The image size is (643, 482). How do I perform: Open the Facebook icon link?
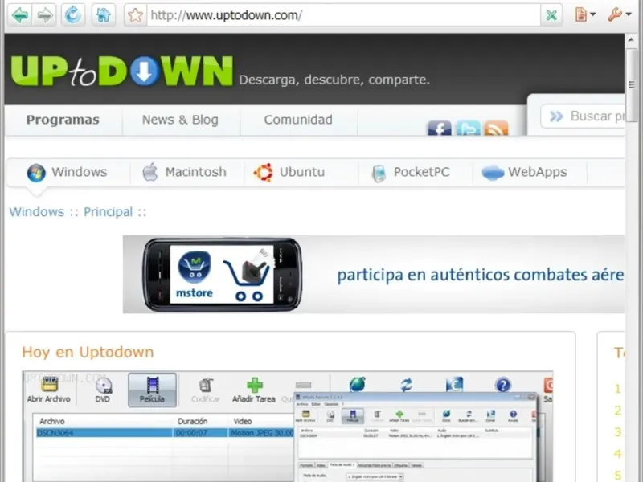pos(439,129)
